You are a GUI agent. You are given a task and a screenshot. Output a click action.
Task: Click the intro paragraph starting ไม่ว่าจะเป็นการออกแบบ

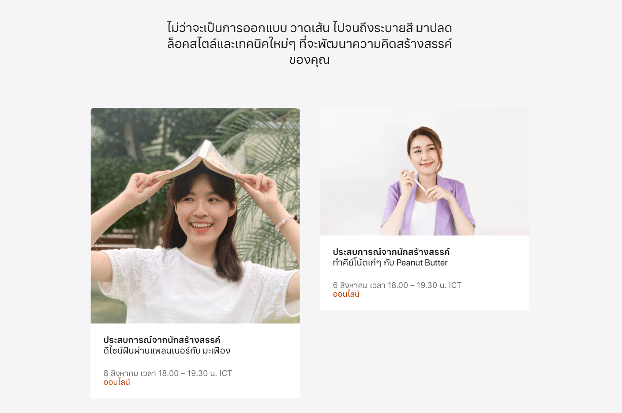[310, 44]
